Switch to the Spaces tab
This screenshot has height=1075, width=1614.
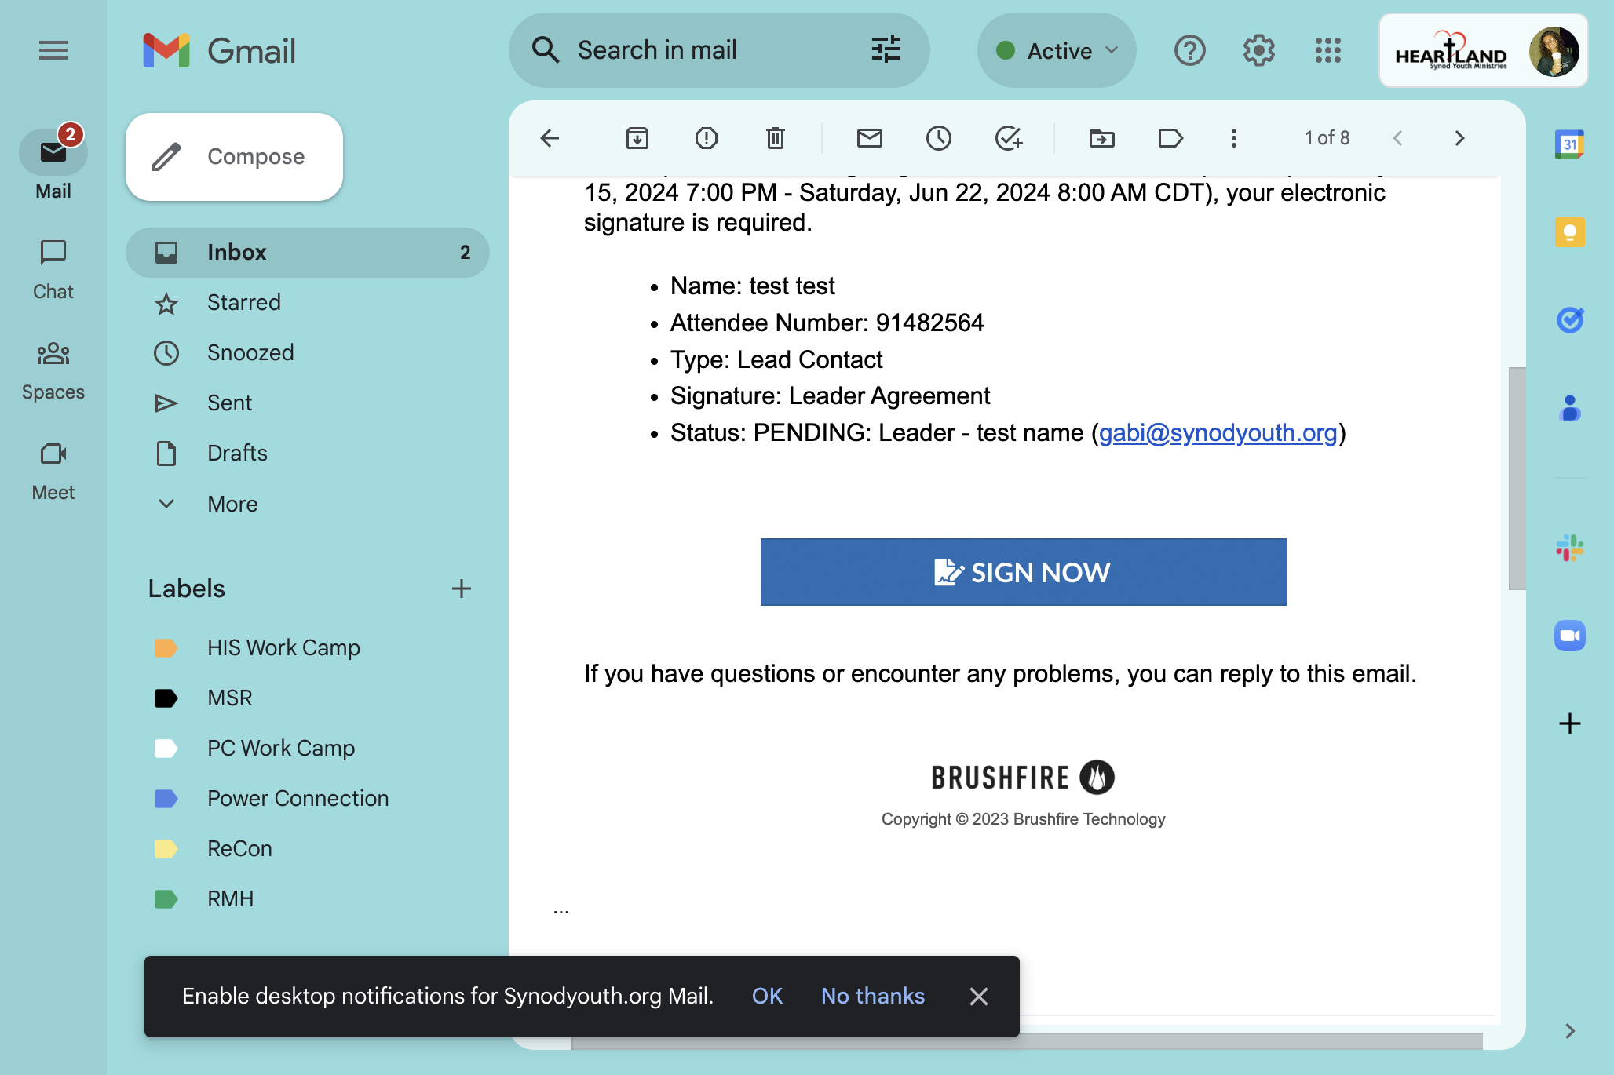[53, 370]
